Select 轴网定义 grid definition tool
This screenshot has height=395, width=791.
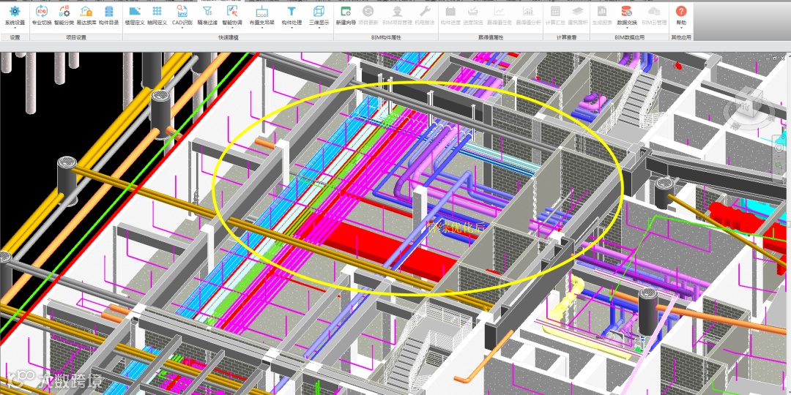click(x=157, y=15)
